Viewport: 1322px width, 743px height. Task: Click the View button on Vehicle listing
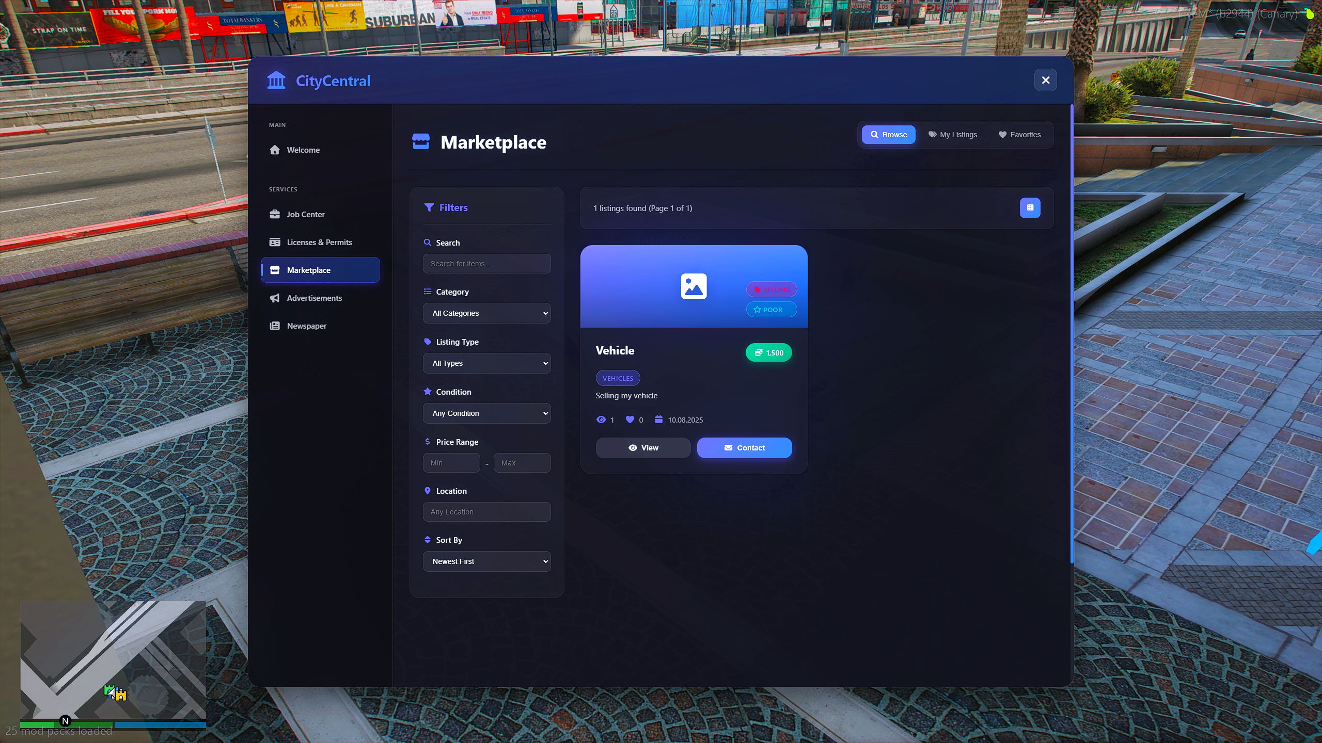click(643, 448)
